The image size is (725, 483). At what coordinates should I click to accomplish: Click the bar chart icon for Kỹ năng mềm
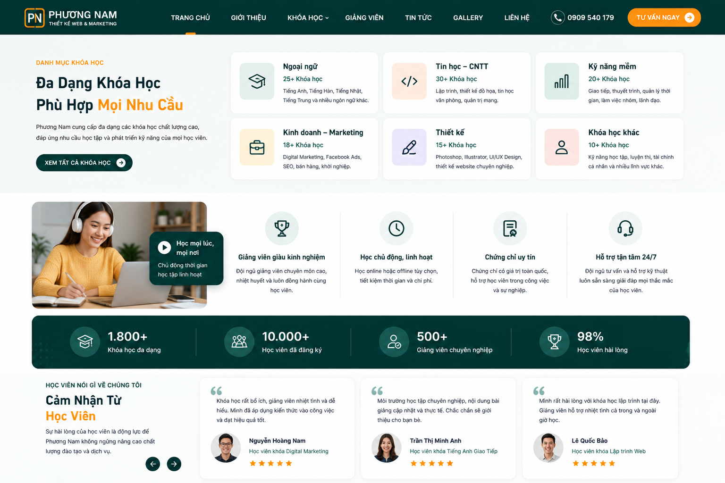562,81
